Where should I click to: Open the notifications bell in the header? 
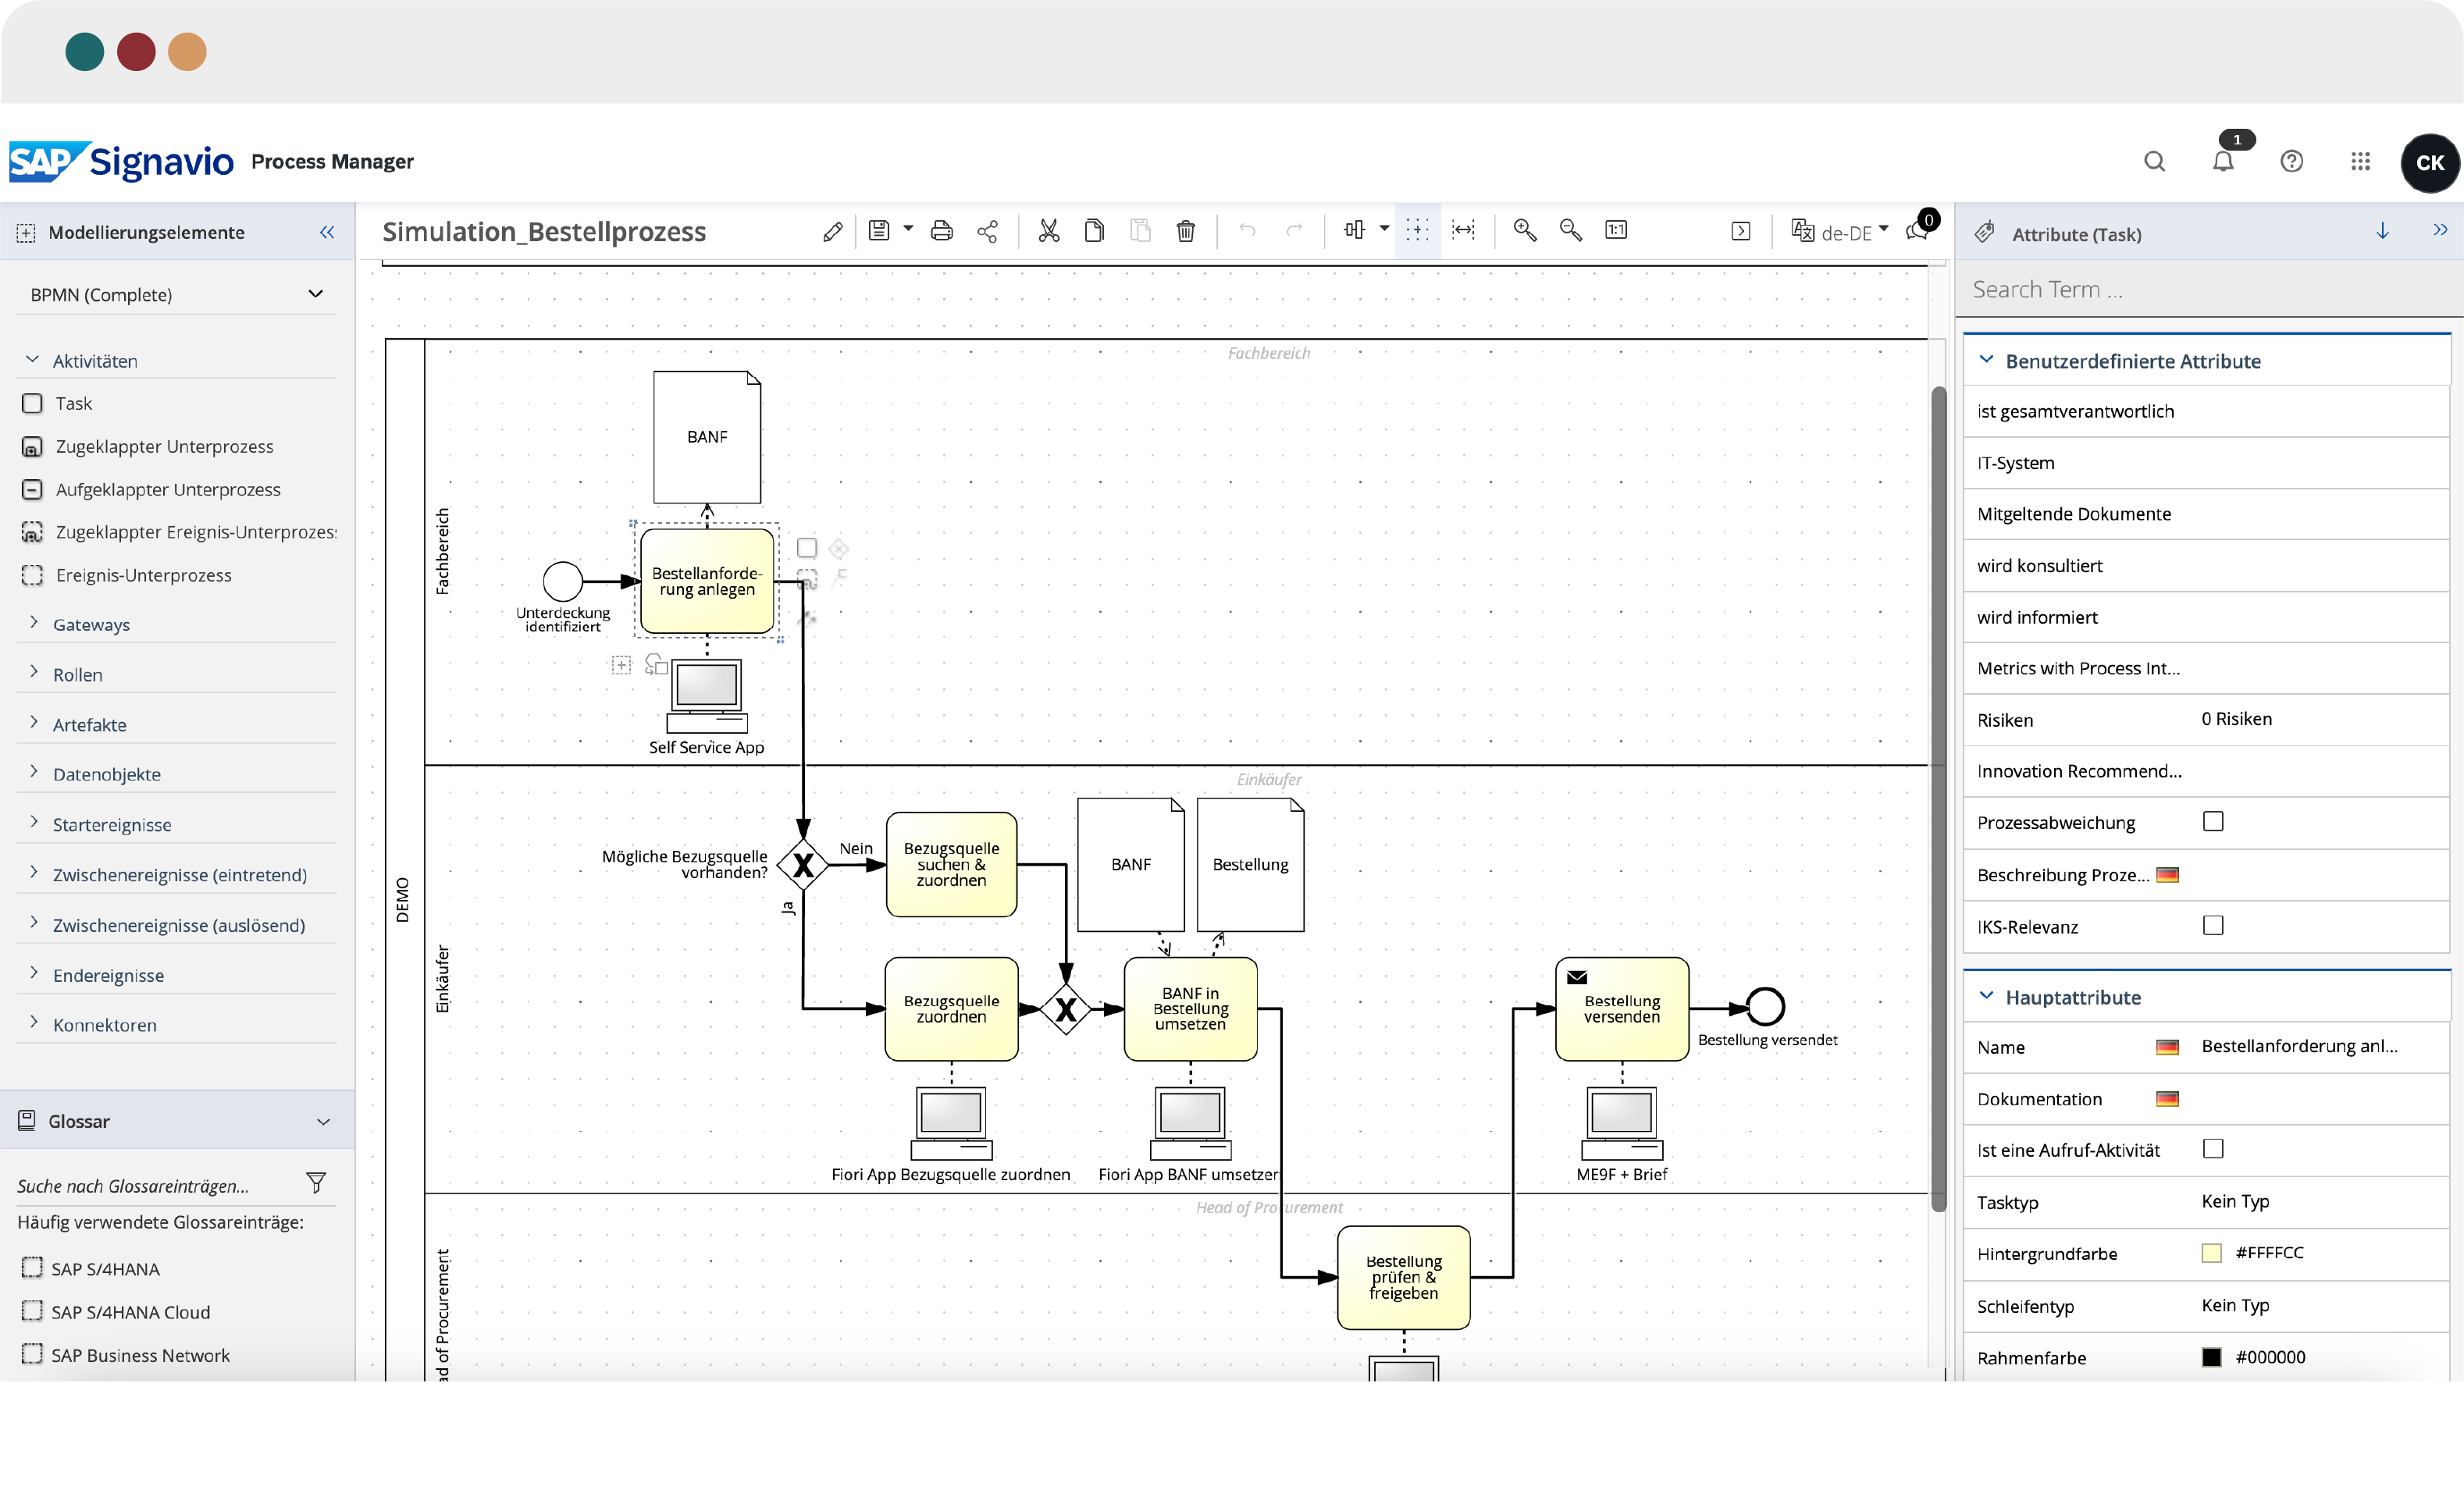(2224, 161)
